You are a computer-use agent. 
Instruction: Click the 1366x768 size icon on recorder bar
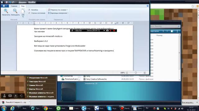point(72,31)
